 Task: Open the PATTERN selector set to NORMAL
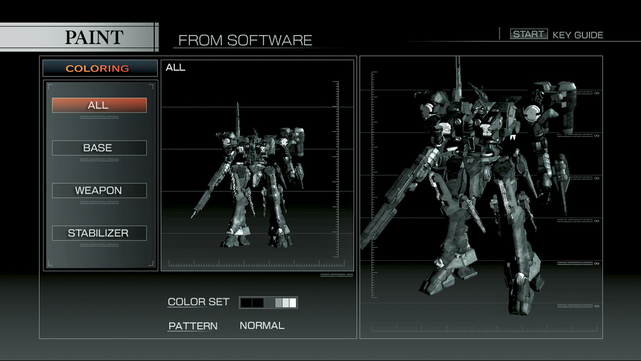coord(262,325)
